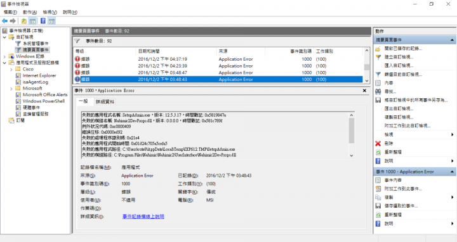Select the 金鑰管理服務 log
Image resolution: width=457 pixels, height=242 pixels.
coord(36,114)
